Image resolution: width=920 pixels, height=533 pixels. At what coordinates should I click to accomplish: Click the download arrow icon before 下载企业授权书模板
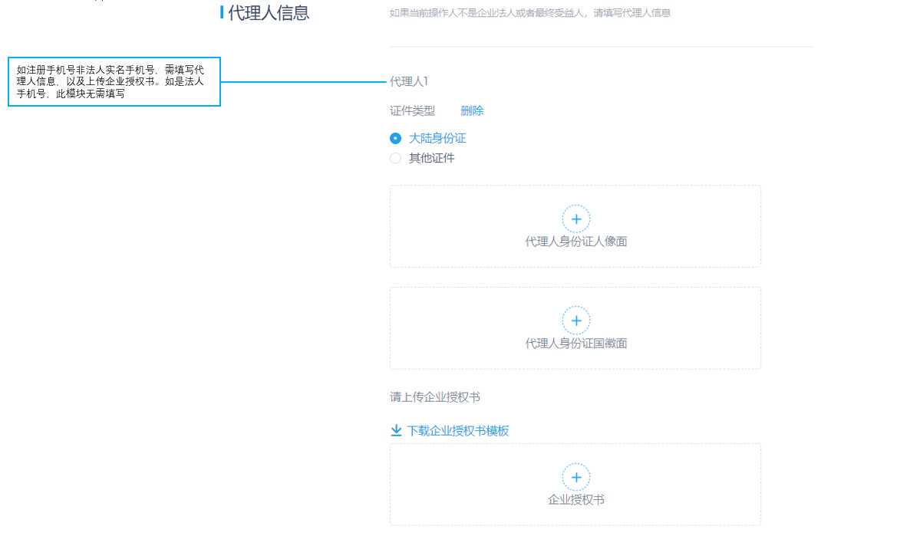tap(395, 430)
